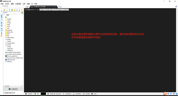Click the 名称 column header
Screen dimensions: 178x96
[x=7, y=15]
